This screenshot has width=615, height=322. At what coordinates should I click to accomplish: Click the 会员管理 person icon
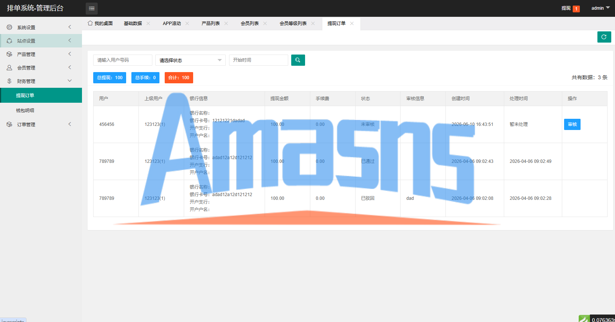(x=9, y=68)
